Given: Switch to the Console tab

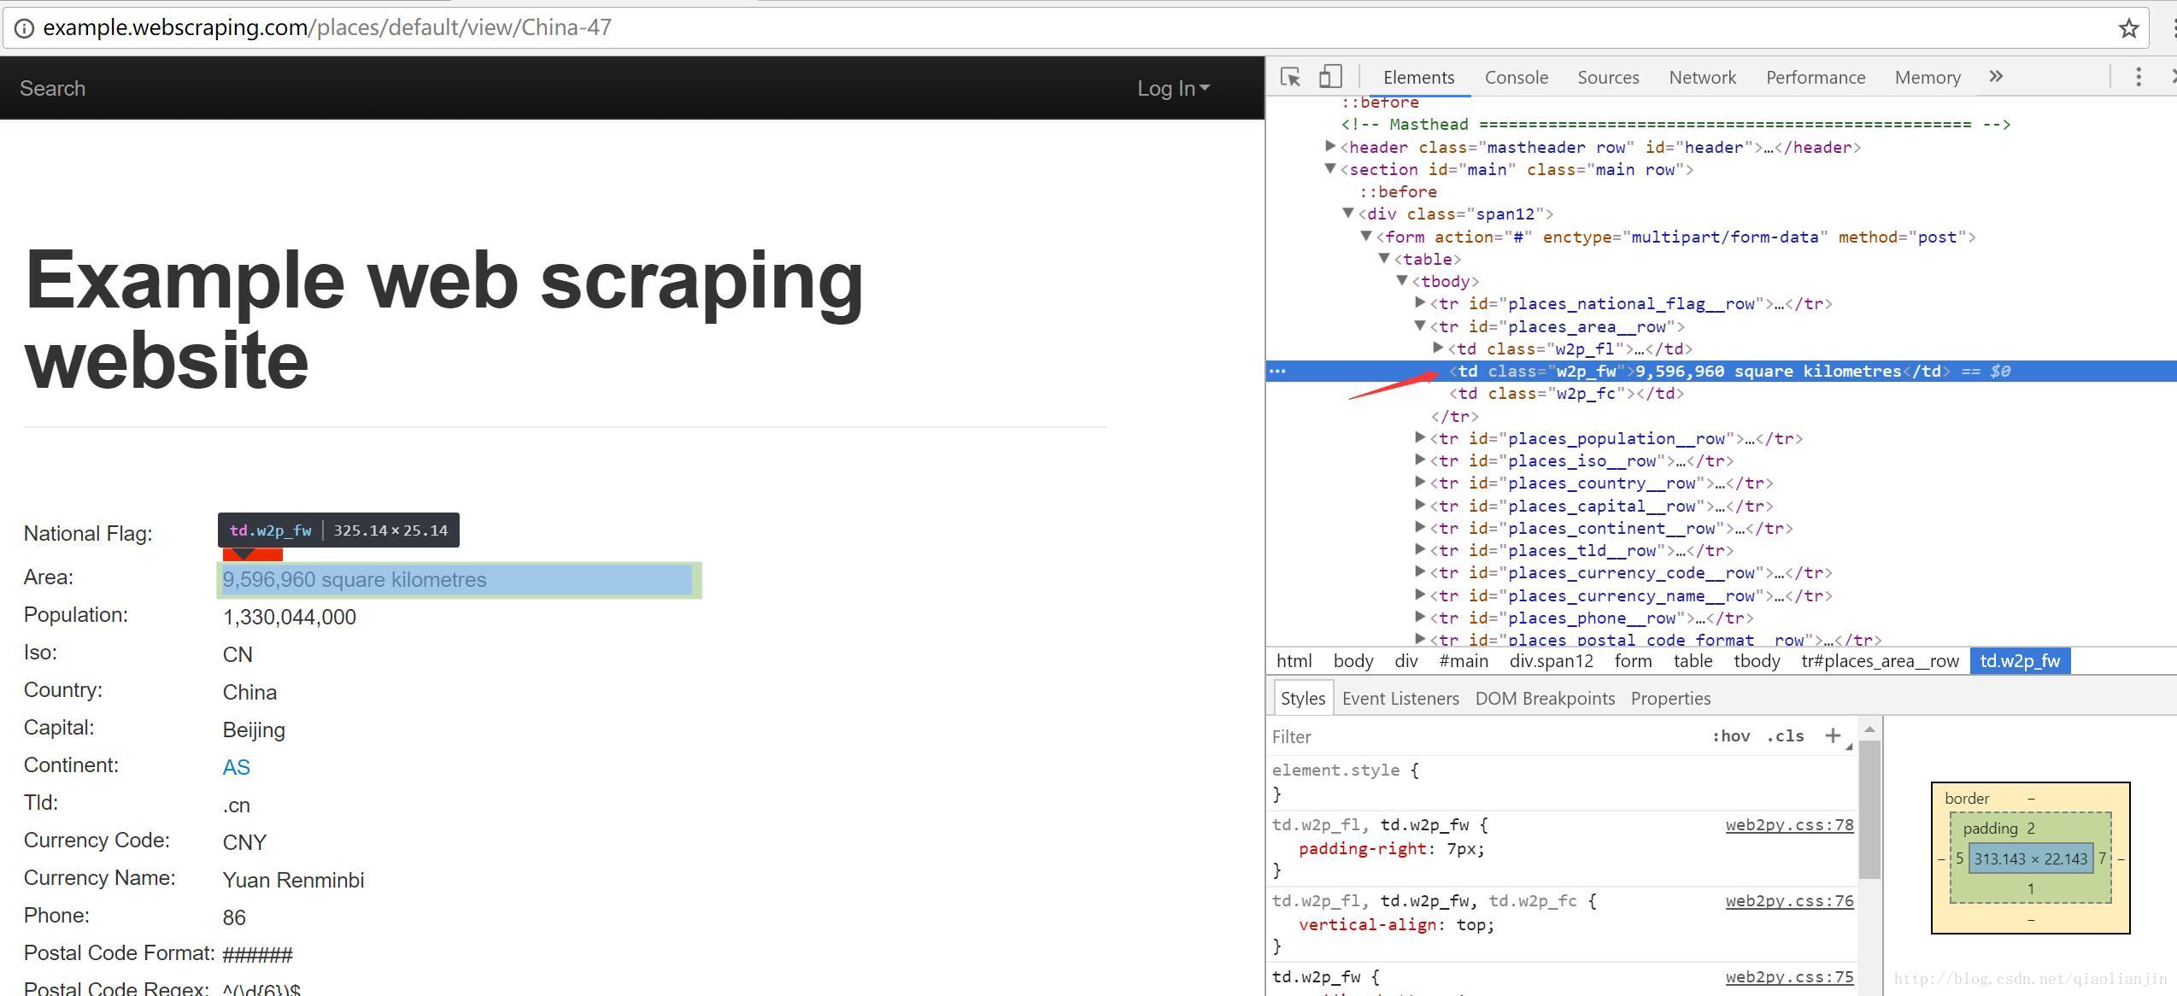Looking at the screenshot, I should [x=1517, y=78].
